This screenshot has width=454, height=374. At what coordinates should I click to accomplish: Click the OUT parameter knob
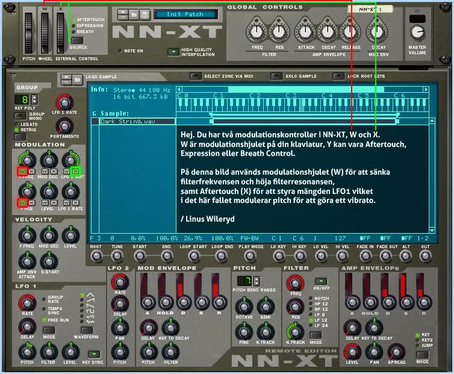pos(425,256)
